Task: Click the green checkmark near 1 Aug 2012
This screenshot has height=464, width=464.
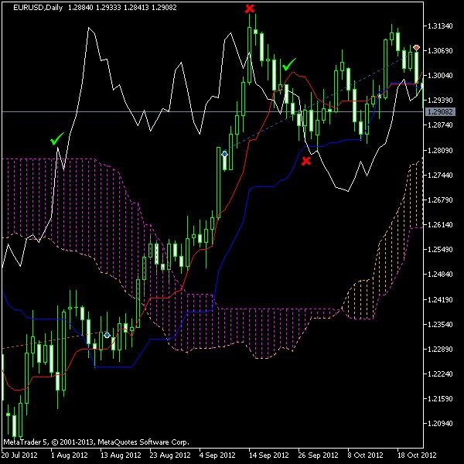Action: 56,140
